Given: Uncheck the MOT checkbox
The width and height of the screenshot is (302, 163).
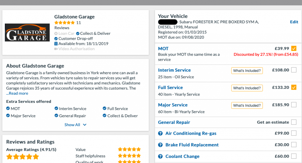Looking at the screenshot, I should tap(294, 49).
